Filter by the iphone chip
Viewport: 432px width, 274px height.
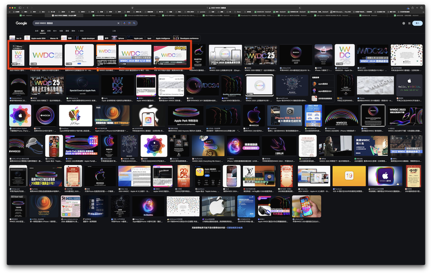119,38
